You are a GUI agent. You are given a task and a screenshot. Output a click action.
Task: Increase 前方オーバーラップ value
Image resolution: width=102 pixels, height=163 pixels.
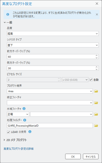[96, 56]
